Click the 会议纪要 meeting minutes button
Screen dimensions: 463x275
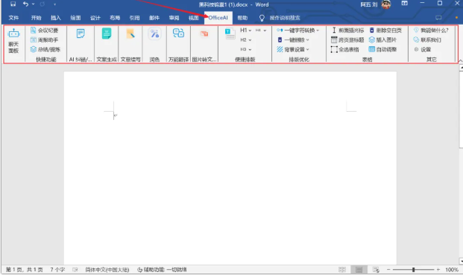coord(45,30)
